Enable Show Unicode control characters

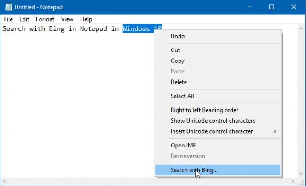(218, 121)
